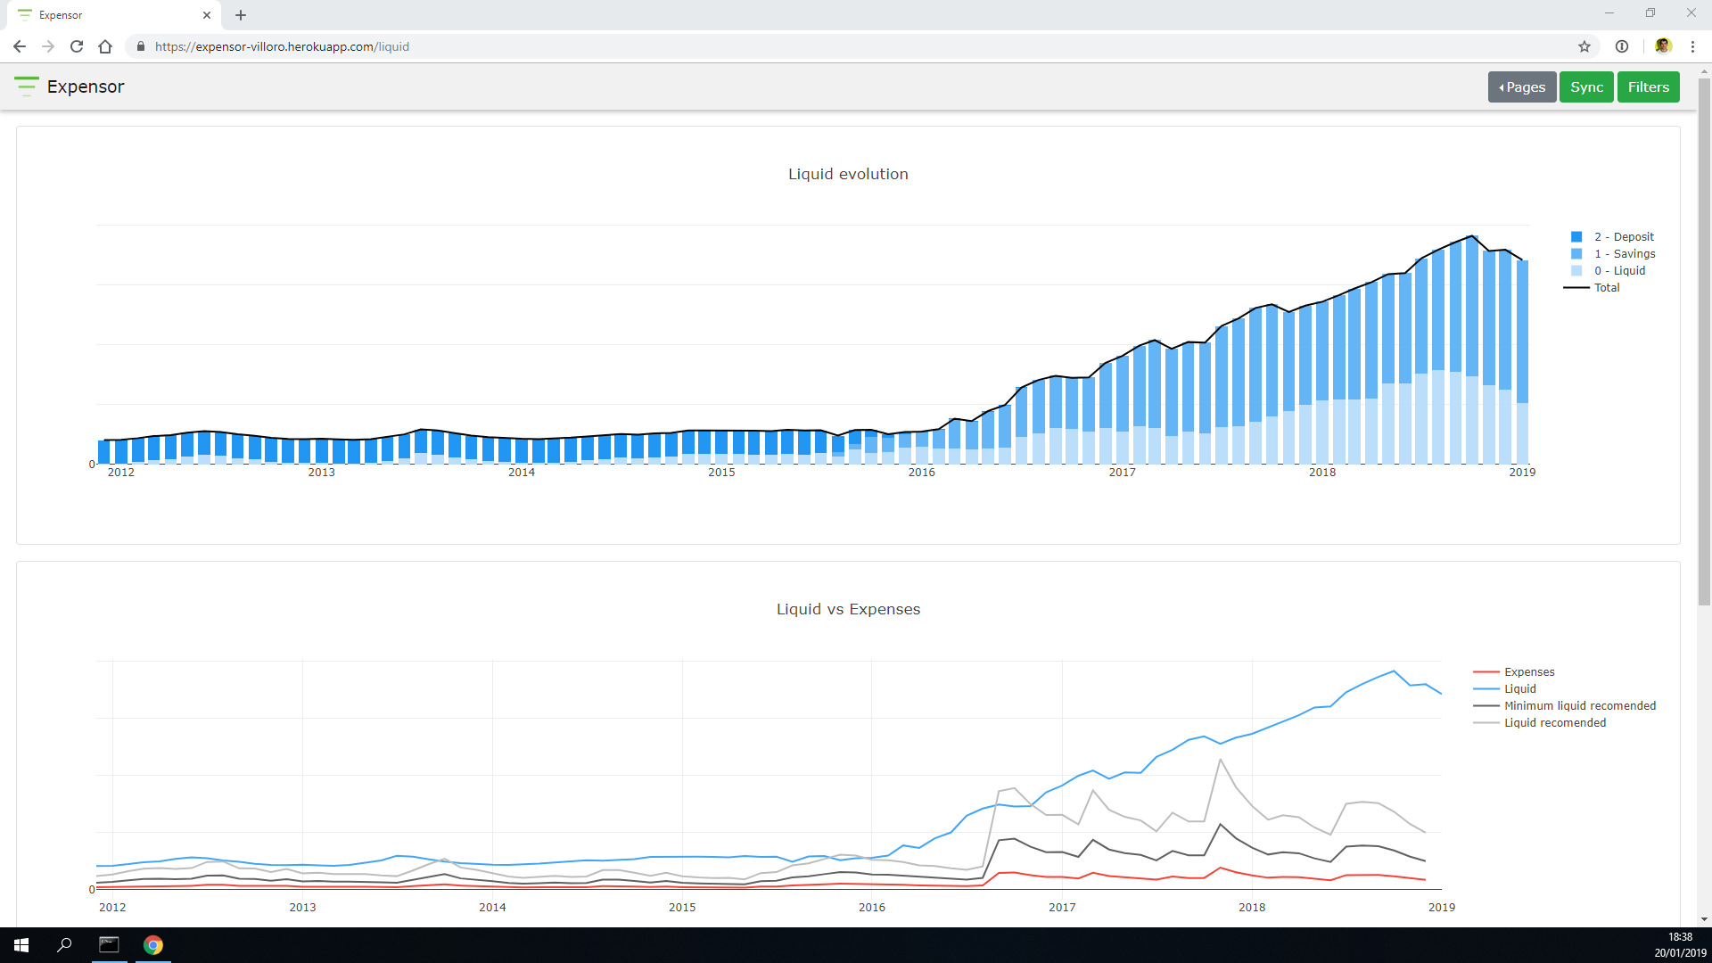Hide the Expenses line via legend
The width and height of the screenshot is (1712, 963).
1528,672
